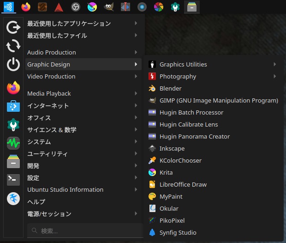This screenshot has width=286, height=243.
Task: Open Ubuntu Studio Information category
Action: 83,189
